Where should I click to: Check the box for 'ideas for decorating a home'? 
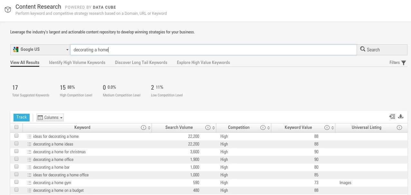[x=16, y=136]
